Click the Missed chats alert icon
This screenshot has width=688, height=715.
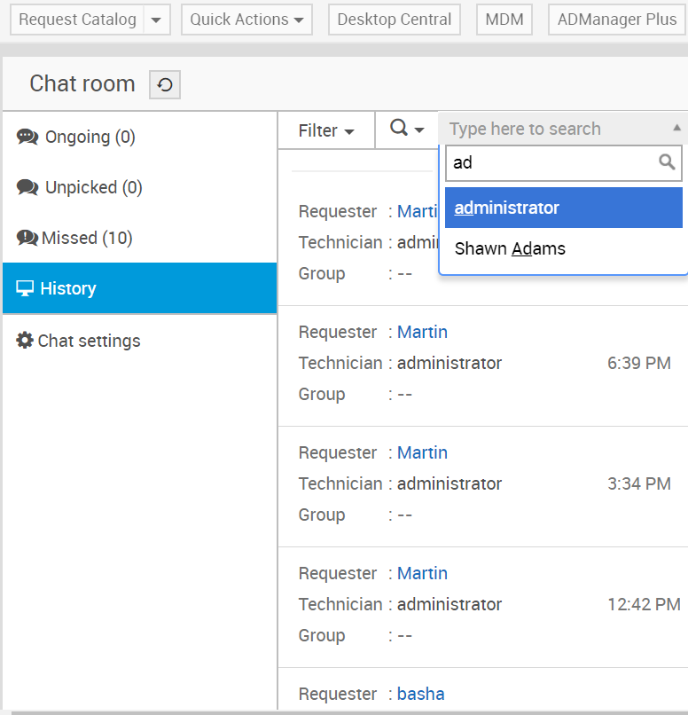pos(27,239)
